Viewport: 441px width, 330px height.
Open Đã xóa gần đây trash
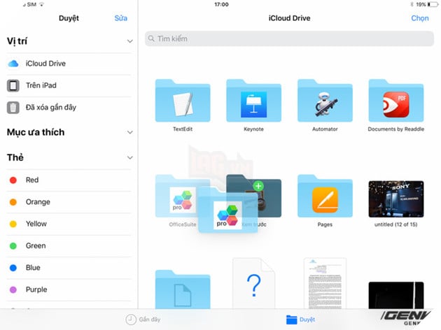(50, 107)
